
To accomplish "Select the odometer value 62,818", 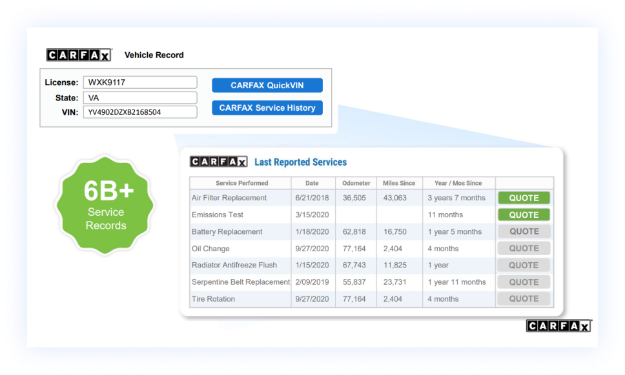I will point(354,231).
